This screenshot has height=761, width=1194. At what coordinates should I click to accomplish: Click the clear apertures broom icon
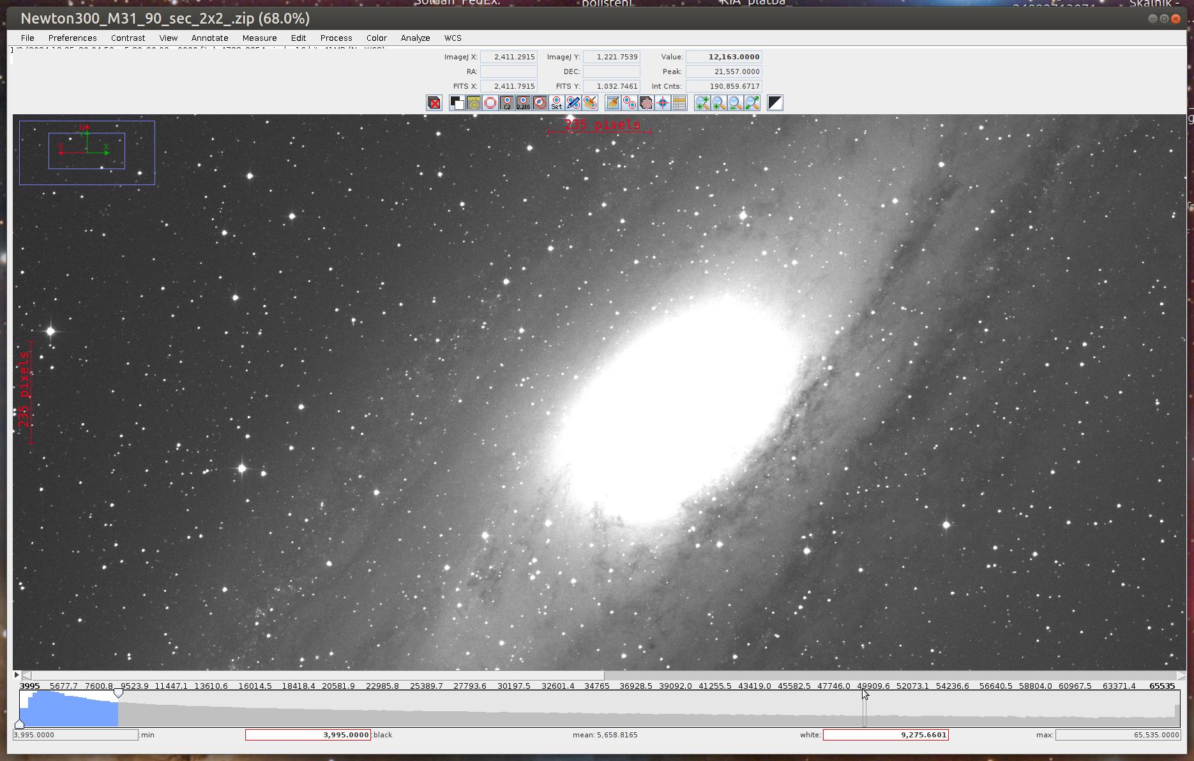click(x=590, y=103)
